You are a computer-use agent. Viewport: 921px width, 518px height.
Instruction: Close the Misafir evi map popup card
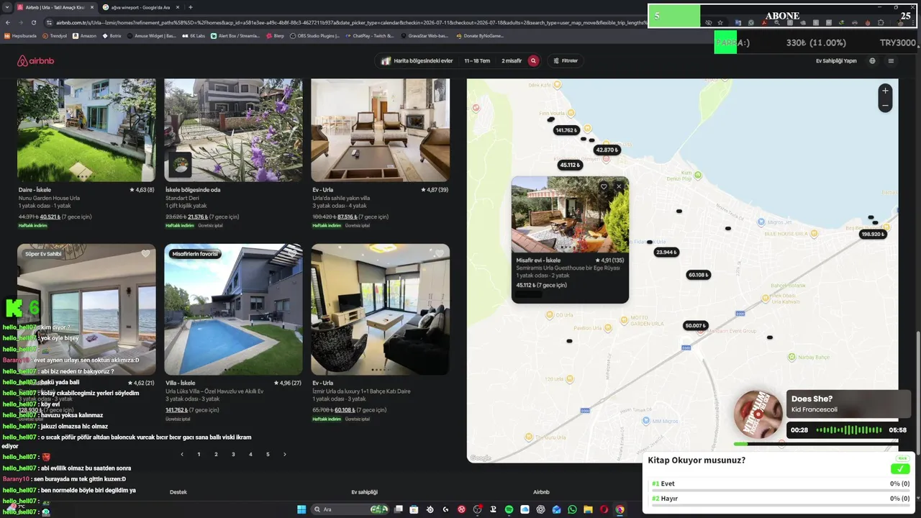(x=619, y=186)
